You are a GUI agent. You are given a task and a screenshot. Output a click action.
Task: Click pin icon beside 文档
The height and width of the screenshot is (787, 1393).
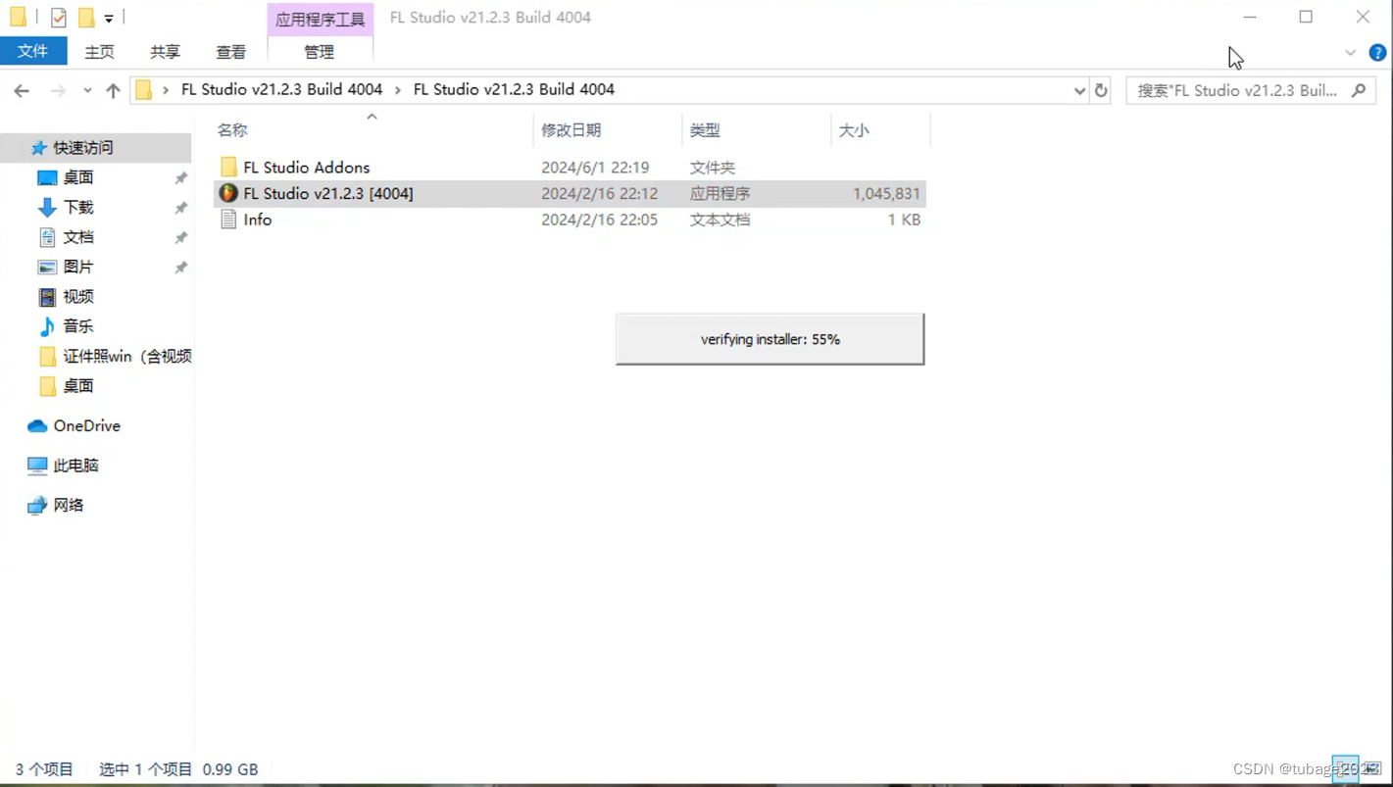tap(180, 237)
